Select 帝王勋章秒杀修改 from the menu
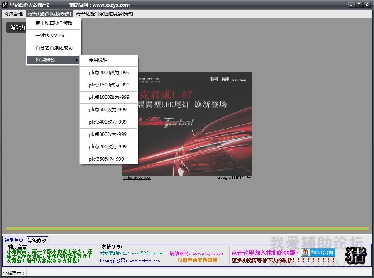Screen dimensions: 374x278 pyautogui.click(x=54, y=23)
